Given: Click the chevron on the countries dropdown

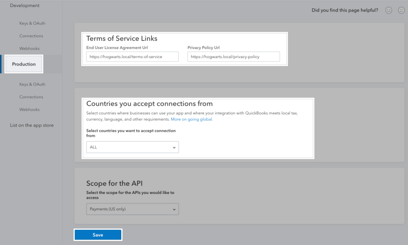Looking at the screenshot, I should pyautogui.click(x=174, y=147).
